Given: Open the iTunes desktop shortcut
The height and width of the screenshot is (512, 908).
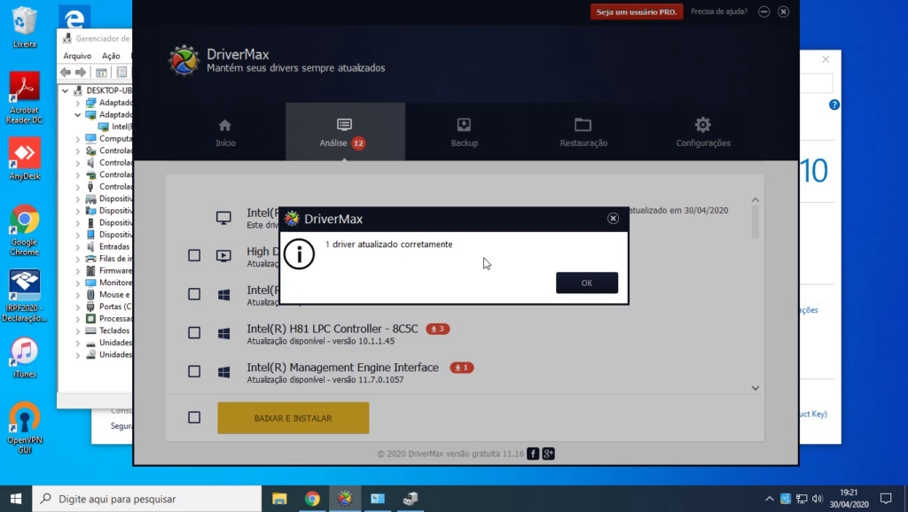Looking at the screenshot, I should (x=24, y=358).
